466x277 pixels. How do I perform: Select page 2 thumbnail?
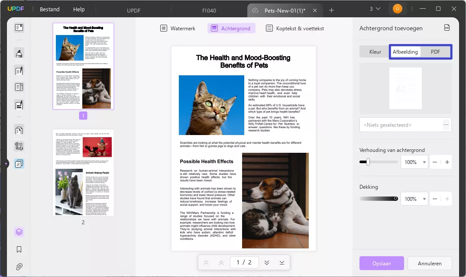(x=83, y=173)
